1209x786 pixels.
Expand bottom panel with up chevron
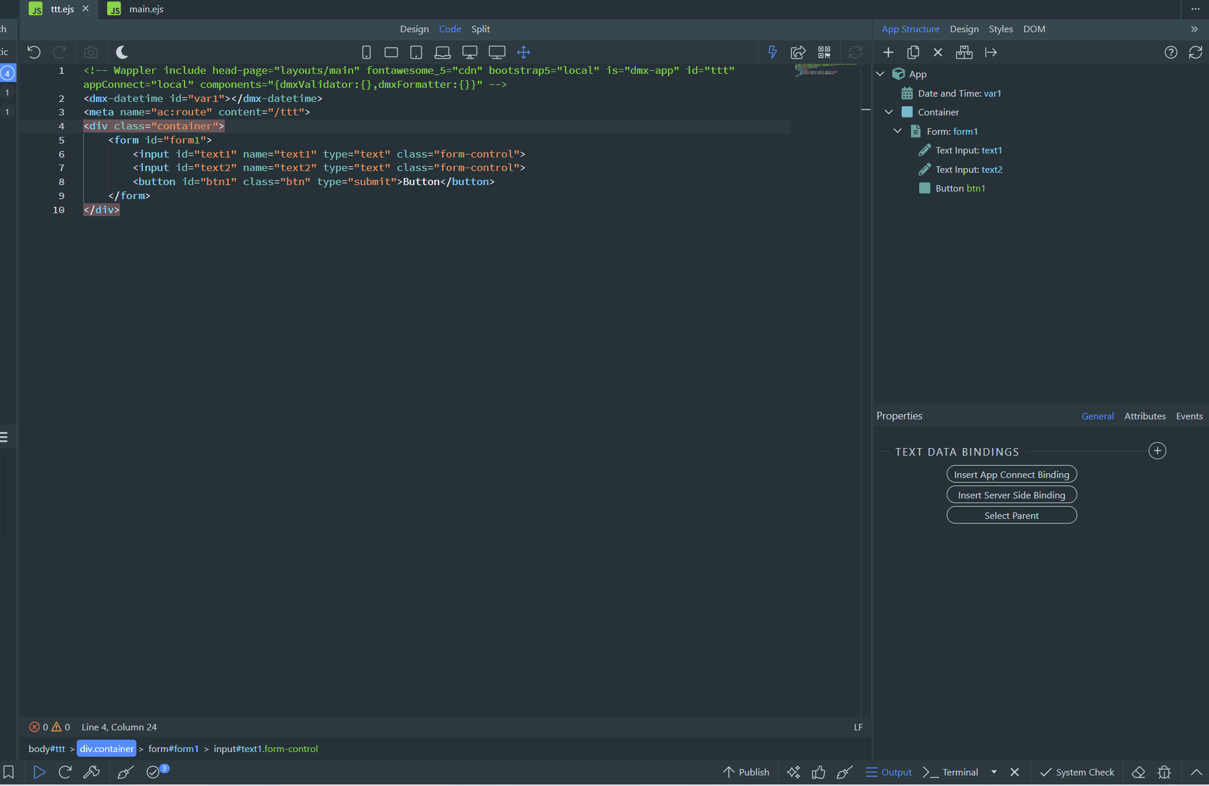(1196, 772)
